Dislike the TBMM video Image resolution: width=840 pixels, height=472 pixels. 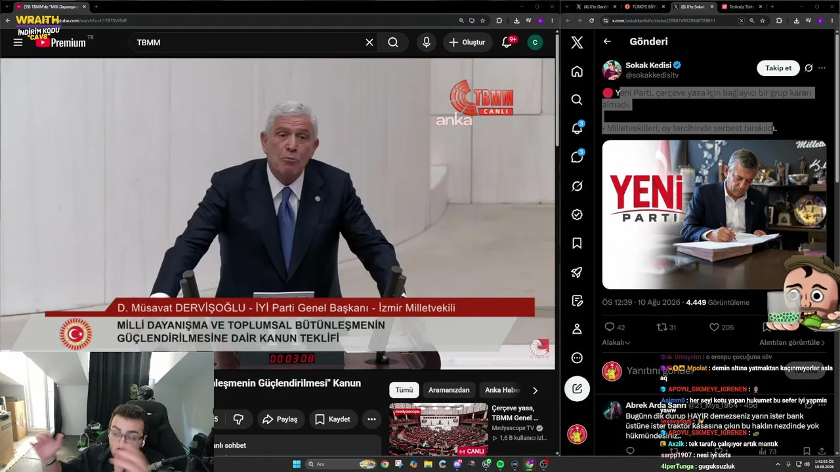click(x=238, y=419)
